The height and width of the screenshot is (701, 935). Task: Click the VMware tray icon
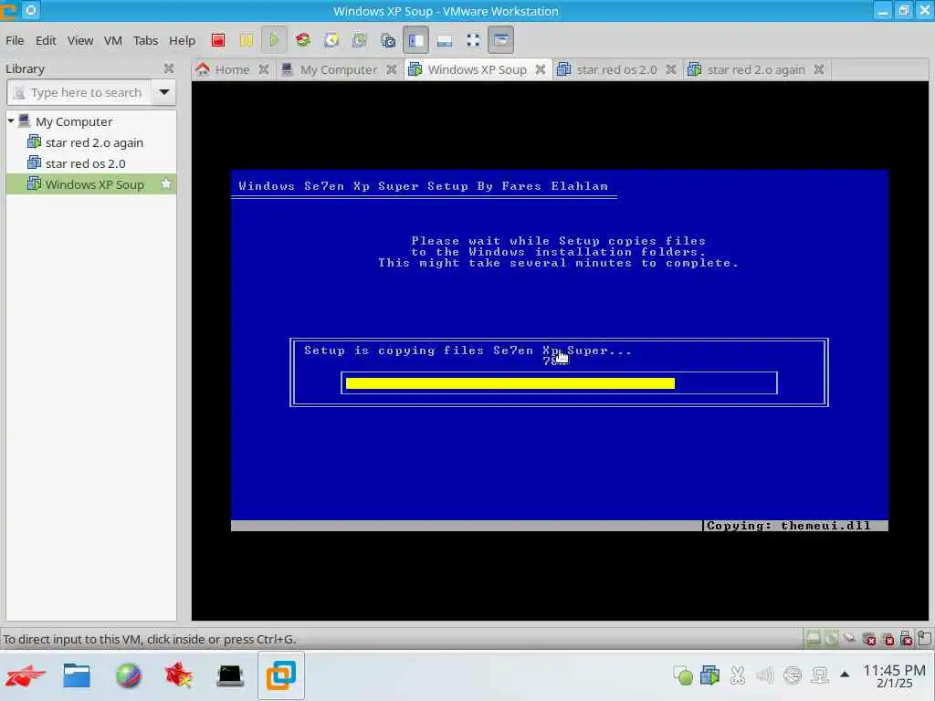click(x=709, y=675)
